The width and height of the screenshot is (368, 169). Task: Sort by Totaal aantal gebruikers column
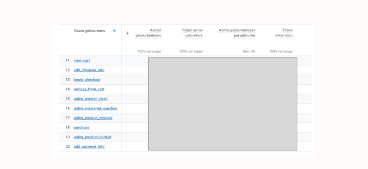(192, 33)
